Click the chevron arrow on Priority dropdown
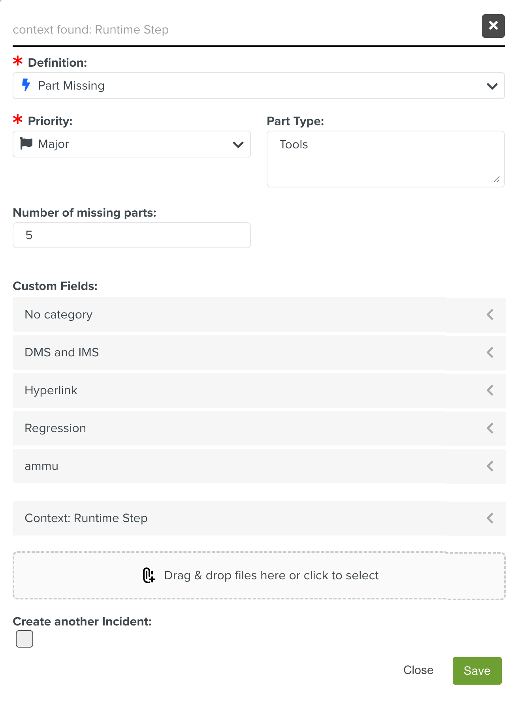This screenshot has height=704, width=512. pos(238,144)
